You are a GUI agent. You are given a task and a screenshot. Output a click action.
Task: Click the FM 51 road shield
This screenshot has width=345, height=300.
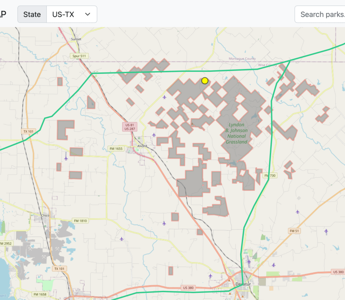pos(294,231)
